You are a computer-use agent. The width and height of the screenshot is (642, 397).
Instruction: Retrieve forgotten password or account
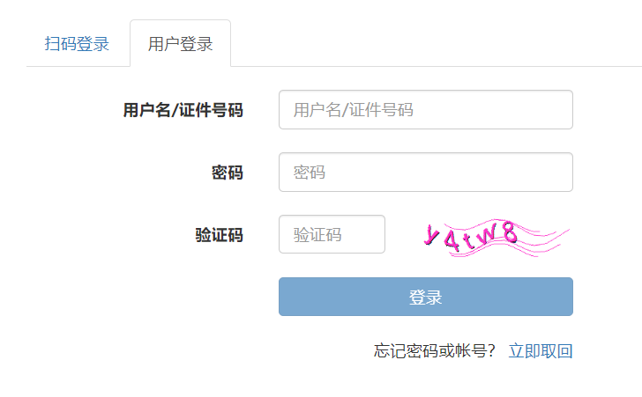point(541,351)
